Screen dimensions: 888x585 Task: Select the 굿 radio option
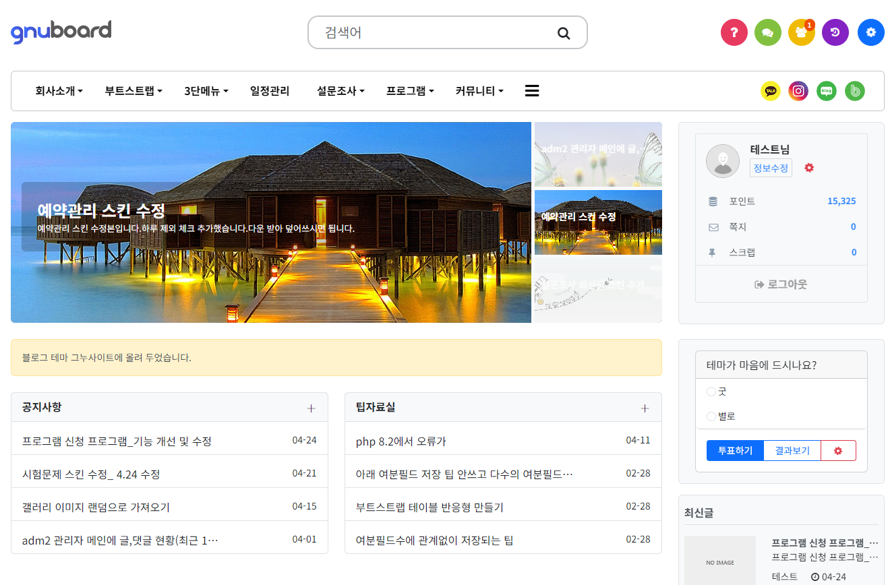[711, 392]
